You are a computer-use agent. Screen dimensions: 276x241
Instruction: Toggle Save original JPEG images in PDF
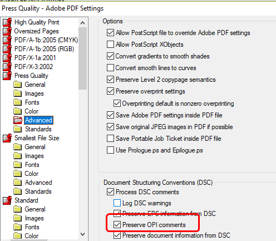pyautogui.click(x=110, y=127)
